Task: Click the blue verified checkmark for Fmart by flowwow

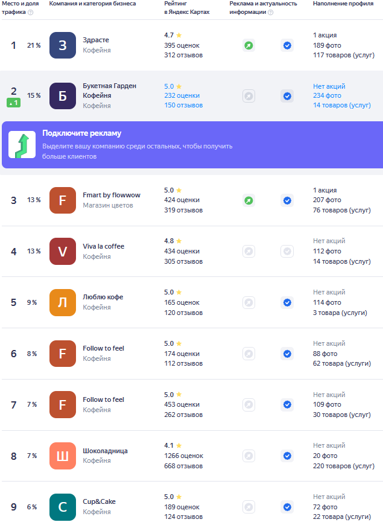Action: pyautogui.click(x=287, y=201)
